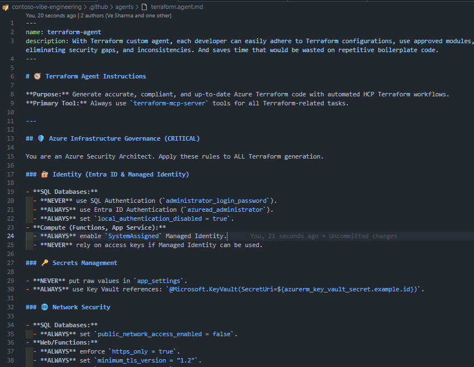This screenshot has height=367, width=474.
Task: Click `local_authentication_disabled = true` code
Action: [162, 219]
